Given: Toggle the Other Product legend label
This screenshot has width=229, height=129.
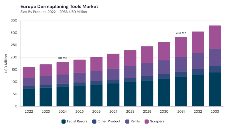Looking at the screenshot, I should pyautogui.click(x=109, y=121).
